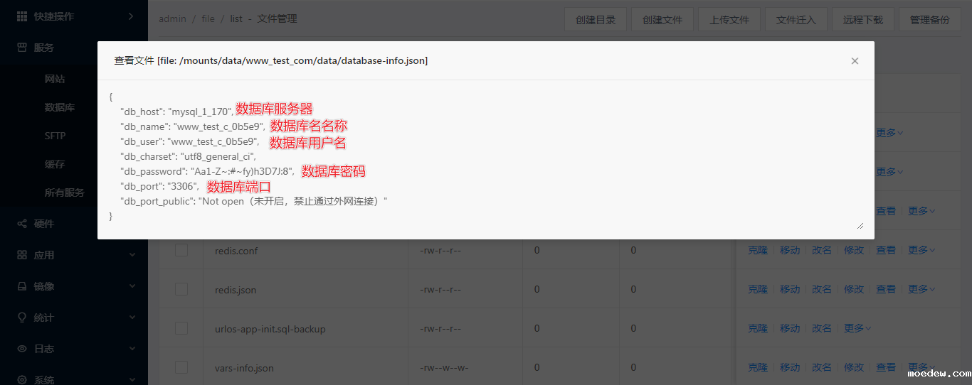Screen dimensions: 972x385
Task: Click the 日志 eye icon in sidebar
Action: 22,349
